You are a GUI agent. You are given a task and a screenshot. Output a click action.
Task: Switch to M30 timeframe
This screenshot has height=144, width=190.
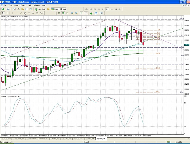(99, 9)
